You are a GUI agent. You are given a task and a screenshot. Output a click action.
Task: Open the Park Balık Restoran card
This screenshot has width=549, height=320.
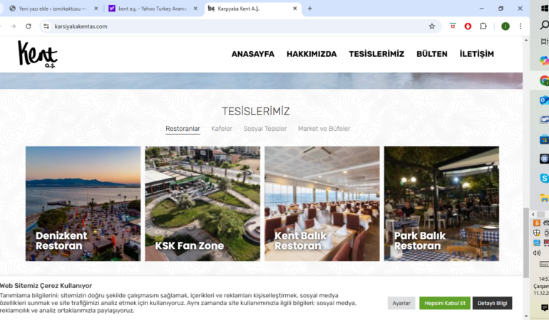(x=441, y=203)
